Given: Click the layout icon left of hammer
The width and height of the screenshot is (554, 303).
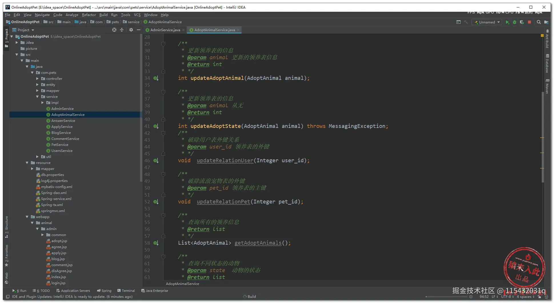Looking at the screenshot, I should [459, 22].
